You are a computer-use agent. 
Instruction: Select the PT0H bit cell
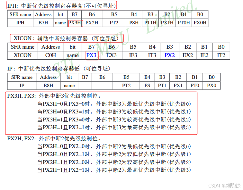184,23
